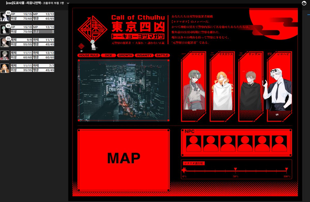Click the sixth NPC silhouette slot

(279, 143)
